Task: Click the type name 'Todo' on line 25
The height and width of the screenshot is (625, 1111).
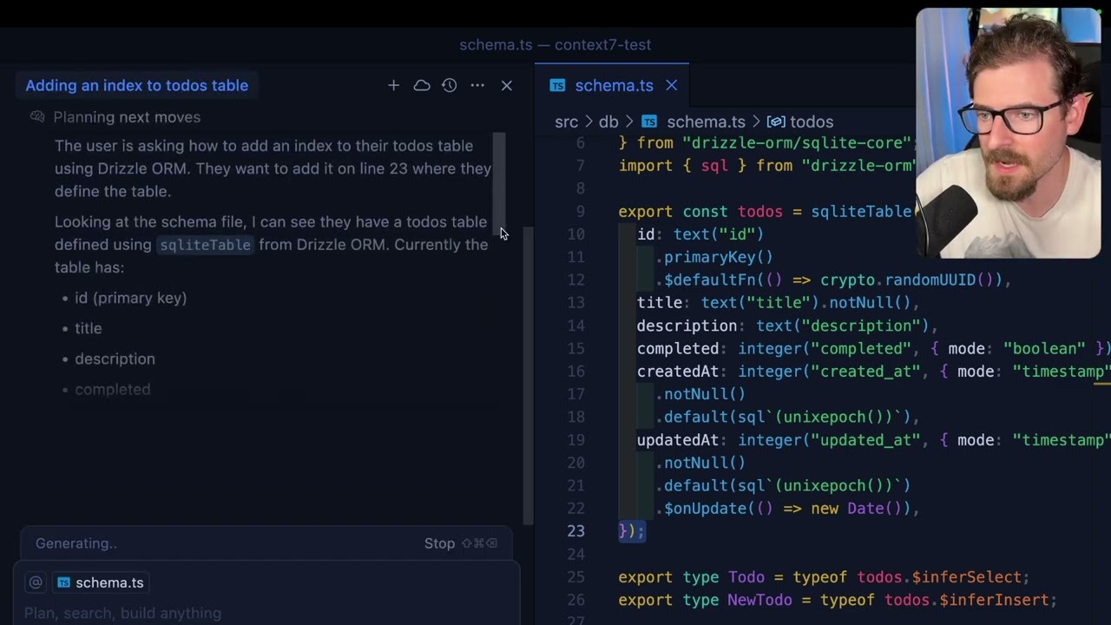Action: 746,577
